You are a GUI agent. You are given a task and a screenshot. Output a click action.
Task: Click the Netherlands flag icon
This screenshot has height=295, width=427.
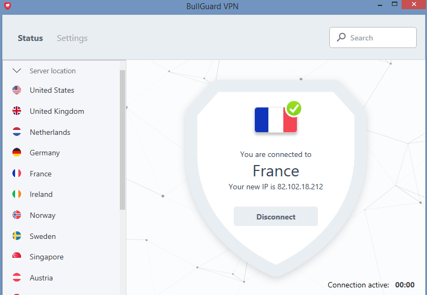pos(17,132)
